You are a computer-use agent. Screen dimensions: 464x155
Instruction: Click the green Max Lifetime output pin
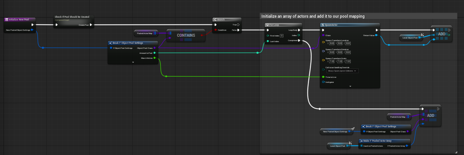click(x=154, y=58)
